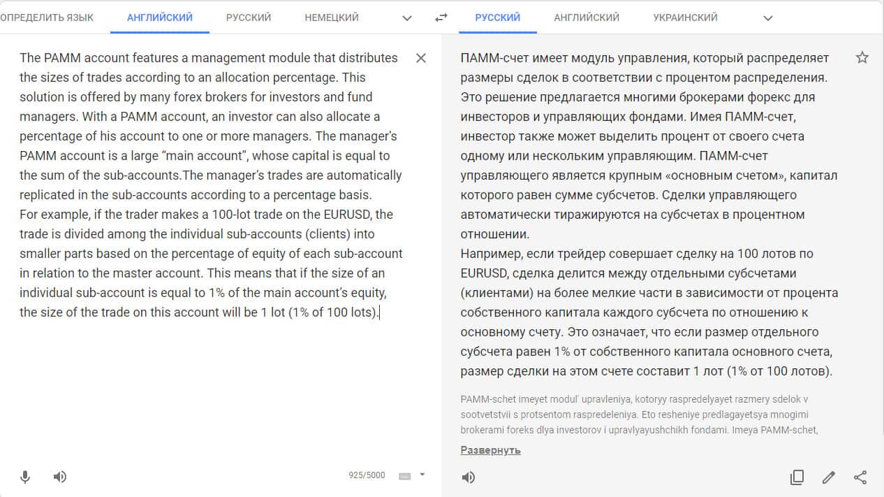Click the Развернуть link

(x=491, y=450)
